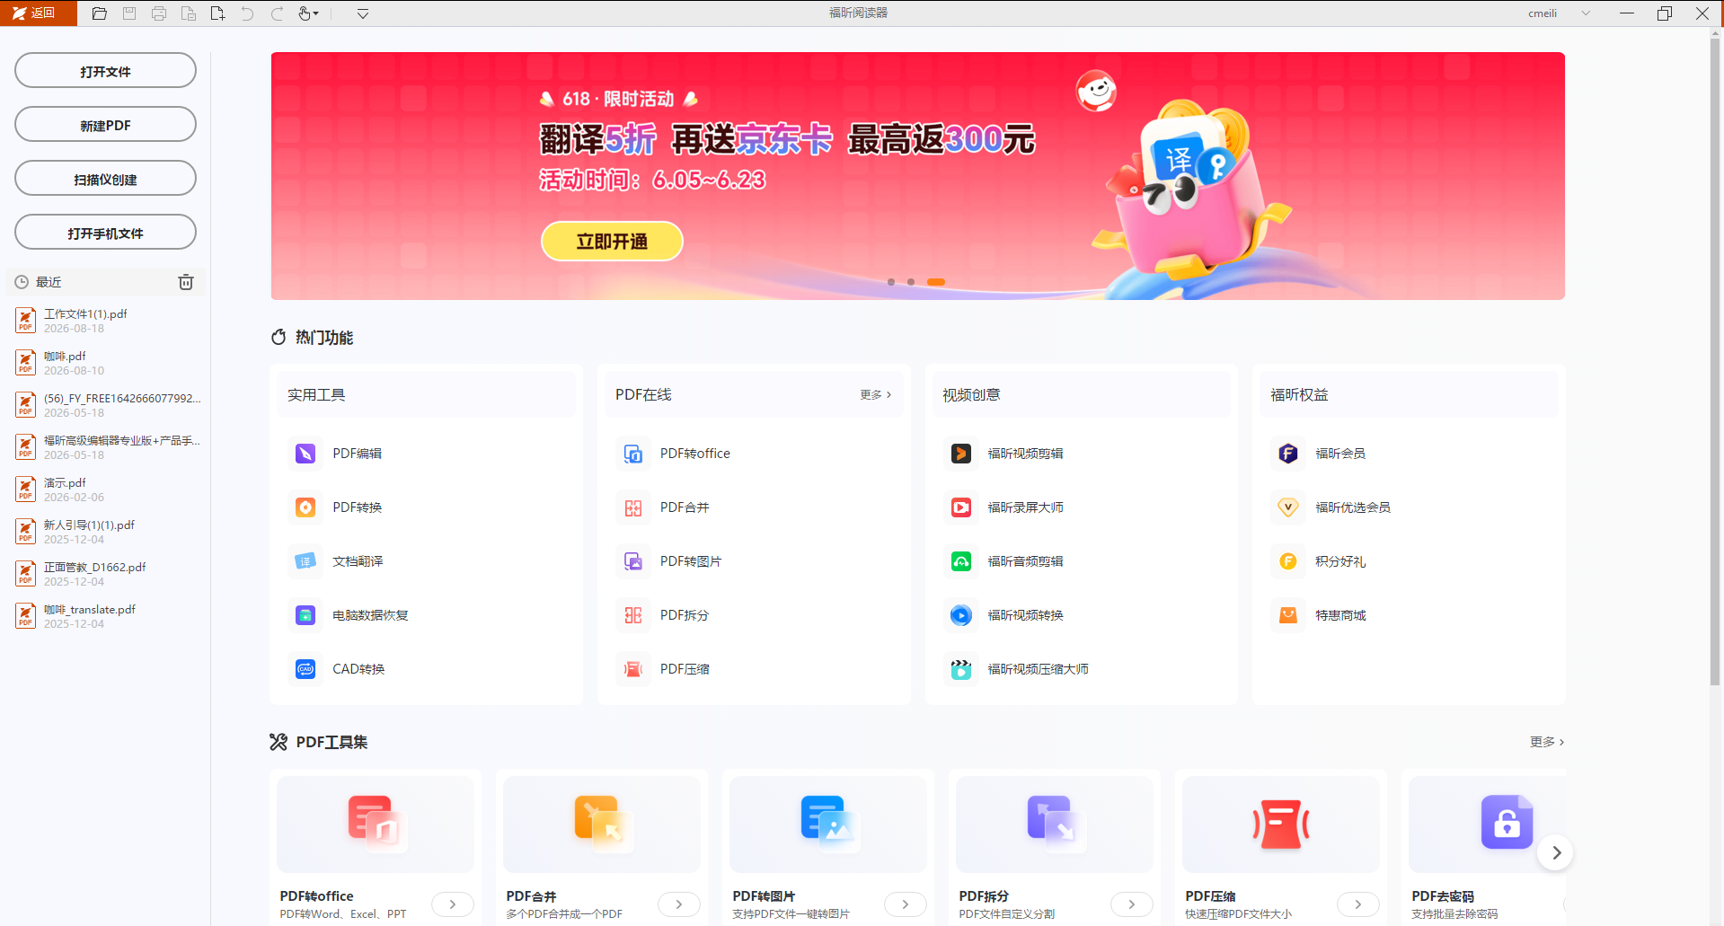Click the PDF转图片 online icon
The width and height of the screenshot is (1724, 926).
(x=633, y=561)
